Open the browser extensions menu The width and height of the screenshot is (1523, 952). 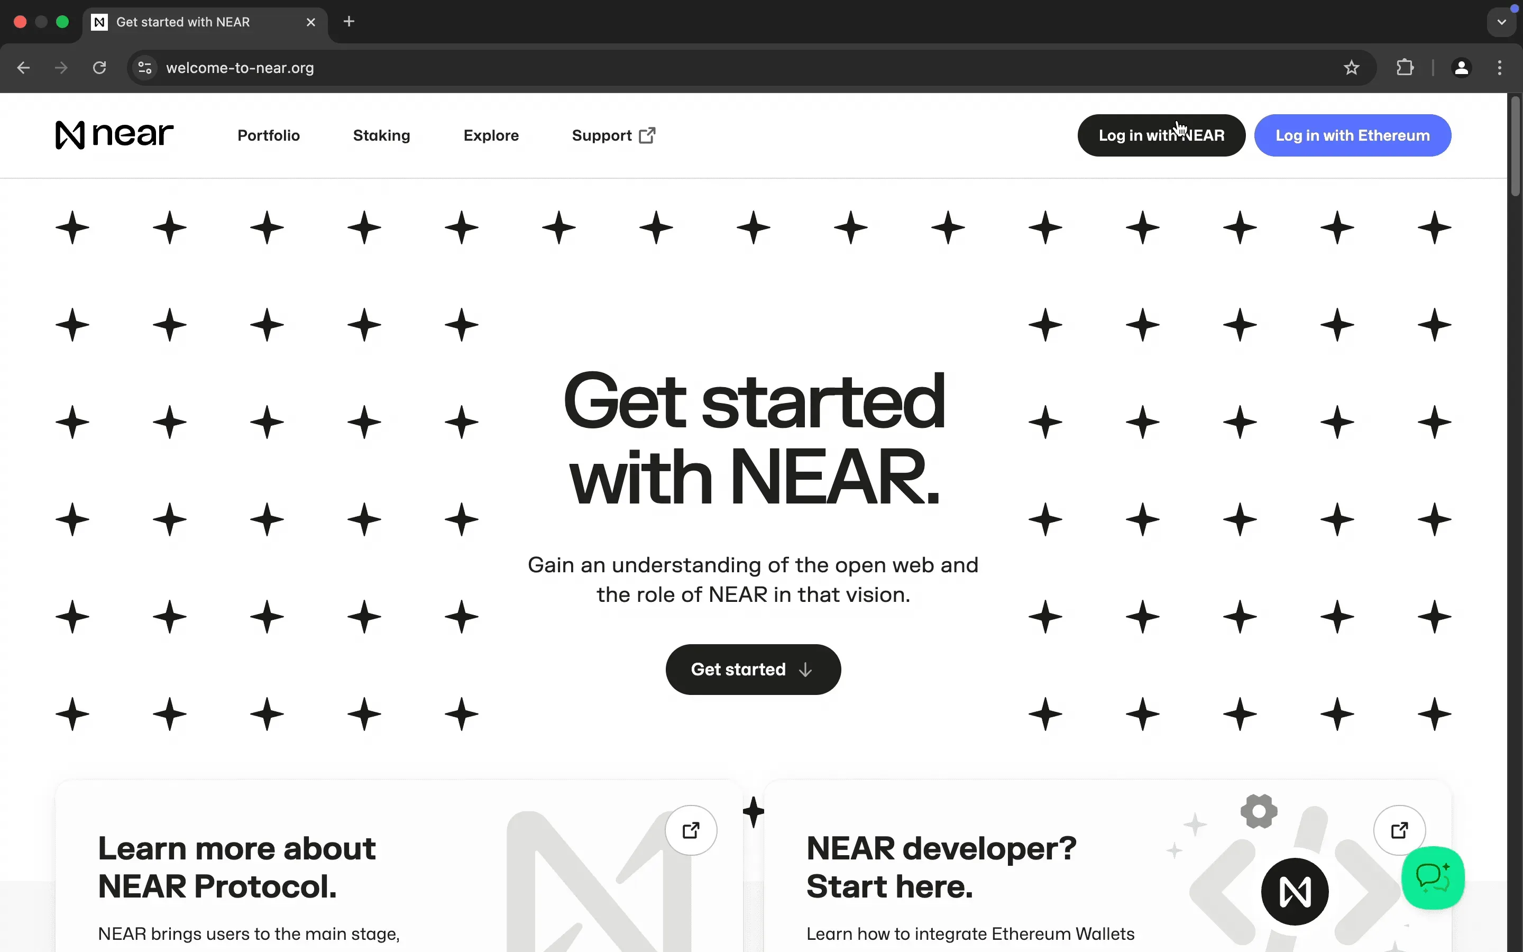pos(1405,68)
